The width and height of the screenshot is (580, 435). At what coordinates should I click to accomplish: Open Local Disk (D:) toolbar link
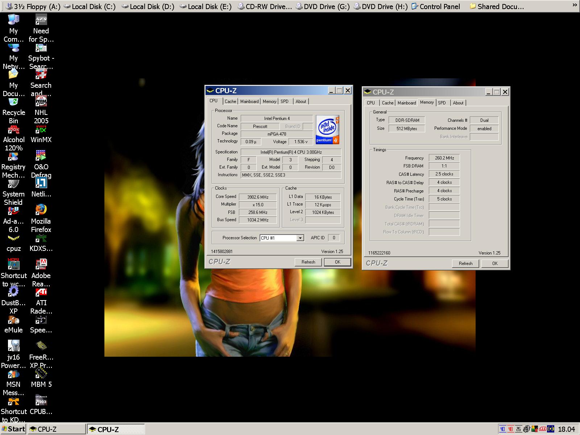148,7
